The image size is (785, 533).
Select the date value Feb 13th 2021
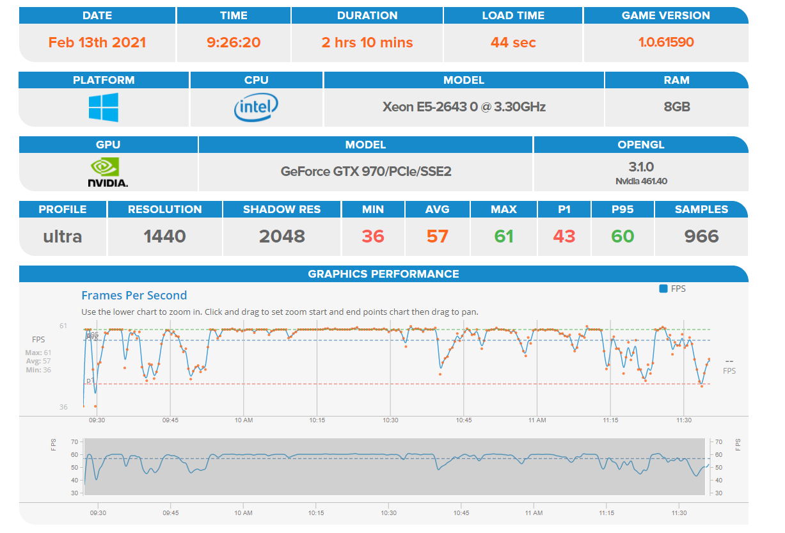point(97,43)
